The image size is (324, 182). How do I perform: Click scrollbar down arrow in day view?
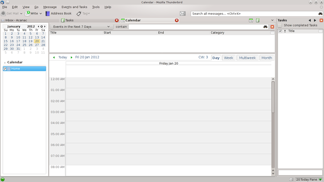(273, 174)
